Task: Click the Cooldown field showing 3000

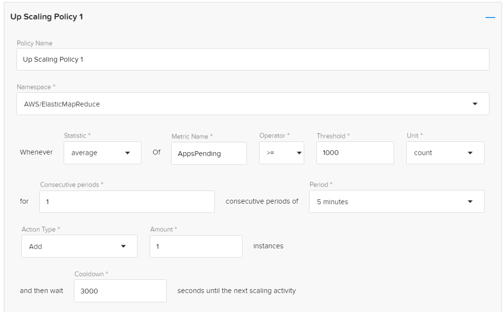Action: pos(120,291)
